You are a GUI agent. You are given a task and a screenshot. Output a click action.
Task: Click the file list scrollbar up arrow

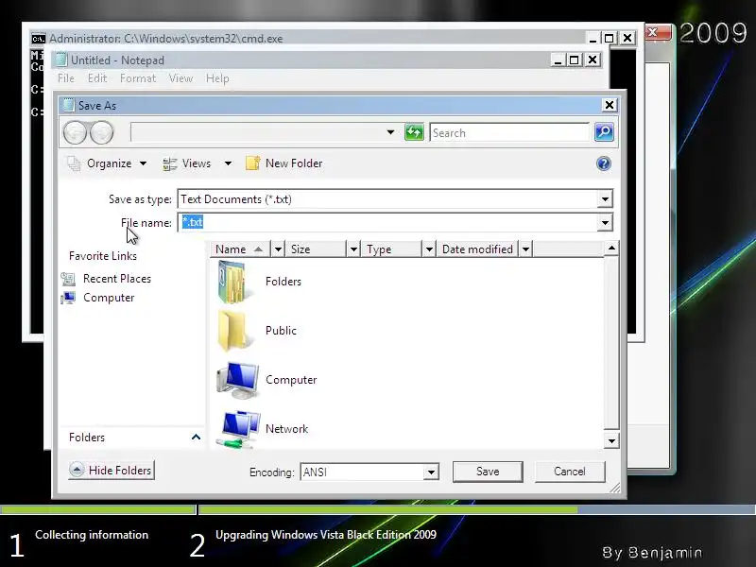pos(611,249)
